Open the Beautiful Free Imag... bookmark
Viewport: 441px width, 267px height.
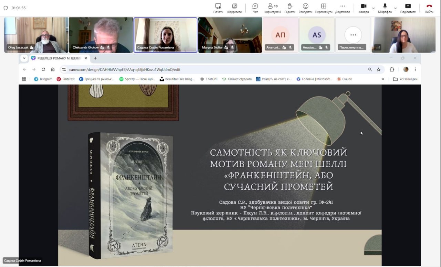[x=177, y=79]
